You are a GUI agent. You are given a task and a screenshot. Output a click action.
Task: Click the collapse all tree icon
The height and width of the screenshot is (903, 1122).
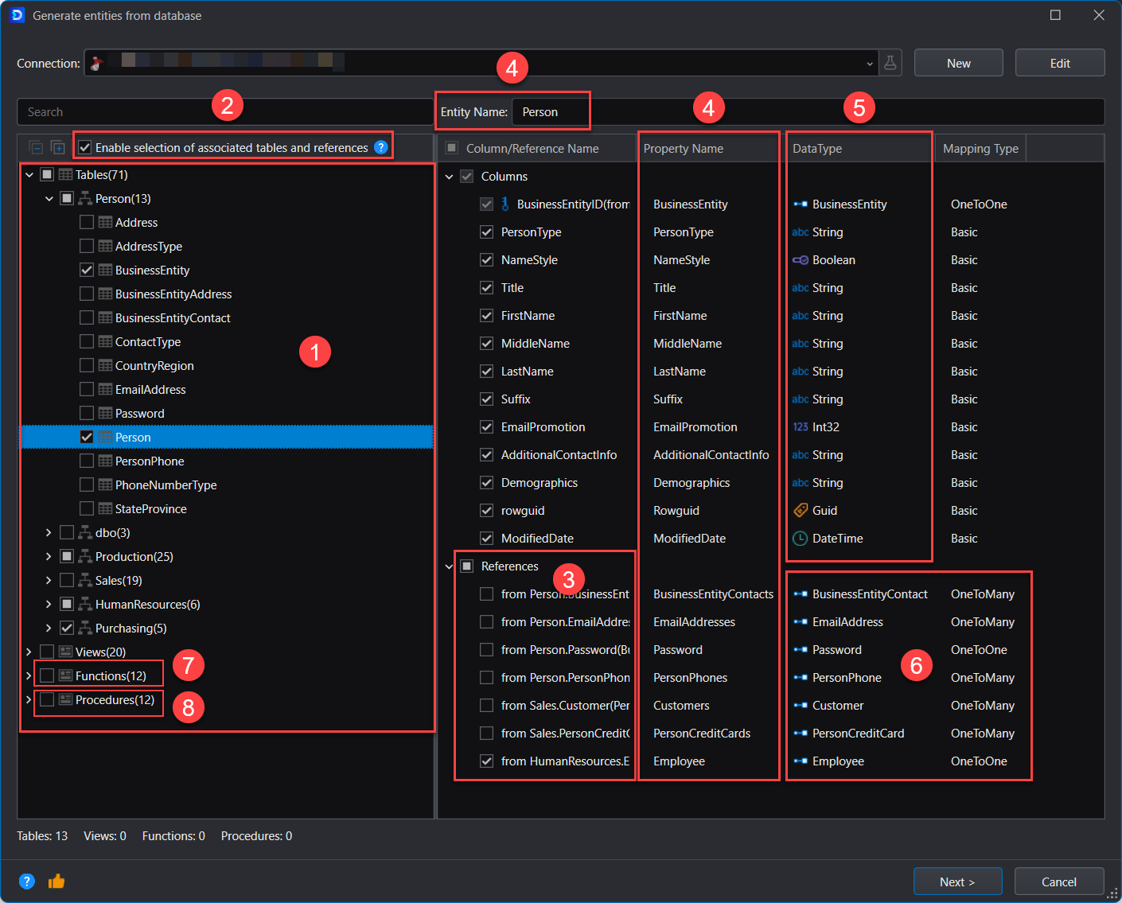click(x=36, y=147)
